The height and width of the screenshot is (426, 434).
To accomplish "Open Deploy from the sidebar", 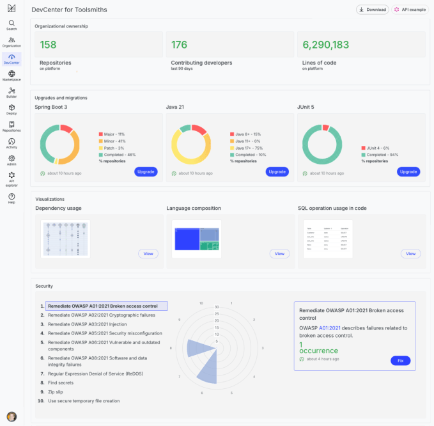I will coord(12,109).
